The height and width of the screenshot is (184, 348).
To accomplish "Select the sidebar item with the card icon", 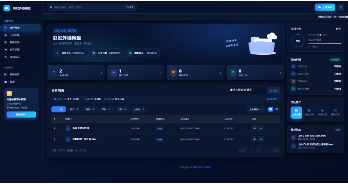I will (21, 42).
